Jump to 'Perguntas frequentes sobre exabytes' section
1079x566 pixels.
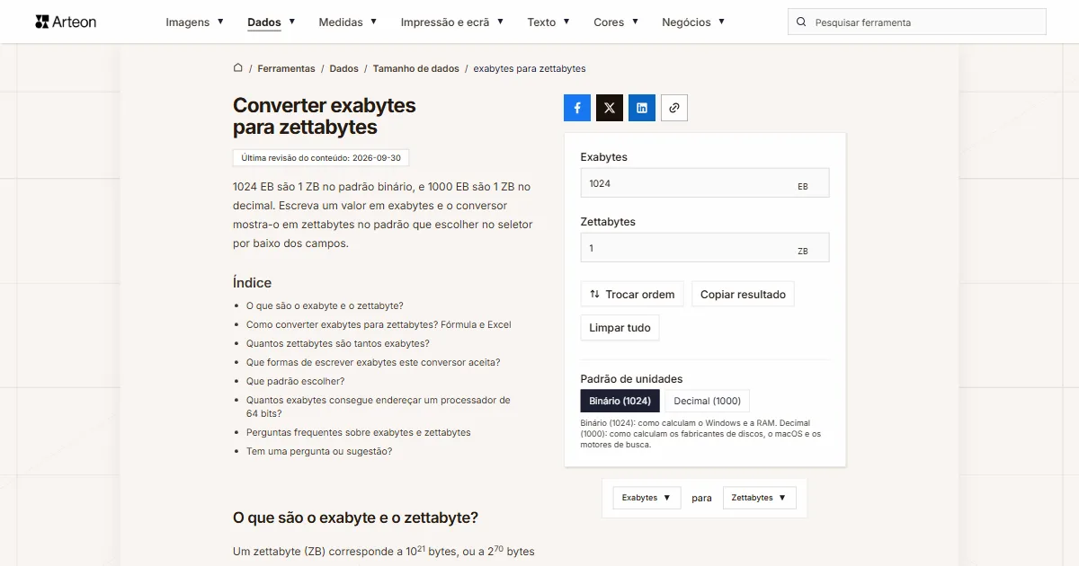pos(359,432)
